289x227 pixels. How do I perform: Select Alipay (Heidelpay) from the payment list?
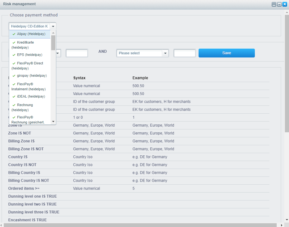pos(30,34)
